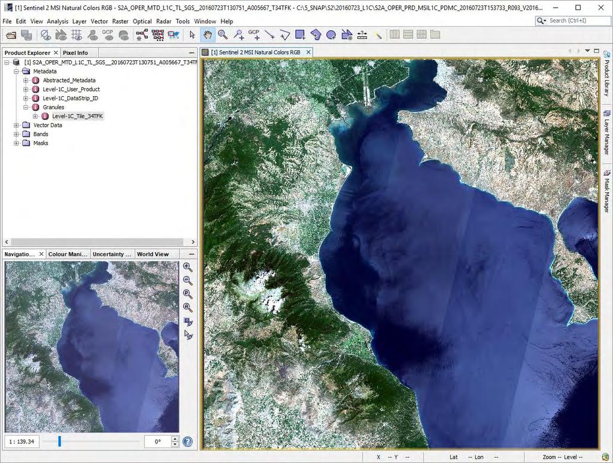Click the Tile Evenly windows icon
Screen dimensions: 613x463
pos(421,35)
